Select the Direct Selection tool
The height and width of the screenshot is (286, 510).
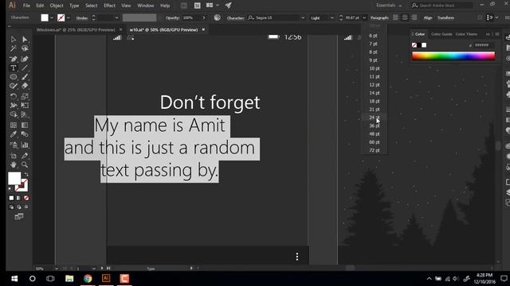[x=25, y=39]
